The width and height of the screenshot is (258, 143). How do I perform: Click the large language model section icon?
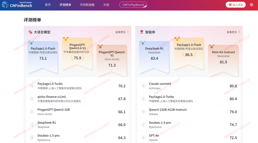click(30, 32)
